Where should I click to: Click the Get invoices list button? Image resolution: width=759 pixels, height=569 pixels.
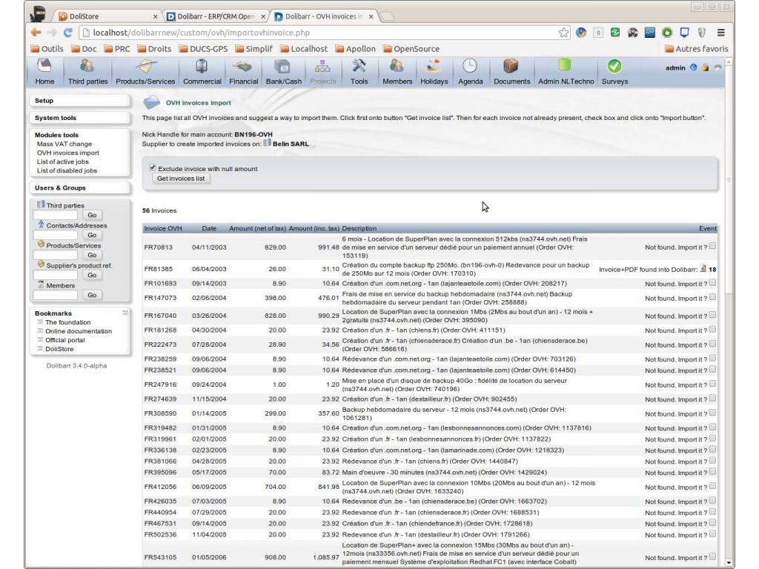click(181, 179)
